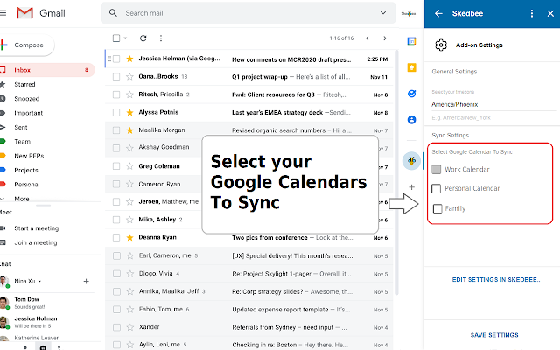This screenshot has width=560, height=350.
Task: Toggle the Work Calendar checkbox
Action: 436,169
